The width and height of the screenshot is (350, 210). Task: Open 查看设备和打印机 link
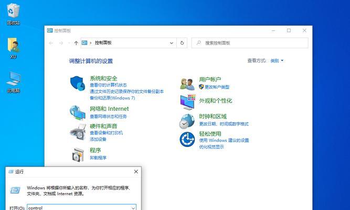pyautogui.click(x=106, y=133)
